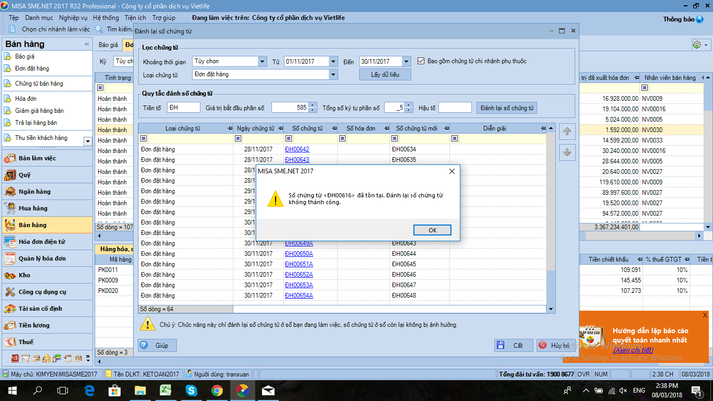The width and height of the screenshot is (713, 401).
Task: Open the Trợ giúp menu
Action: tap(164, 18)
